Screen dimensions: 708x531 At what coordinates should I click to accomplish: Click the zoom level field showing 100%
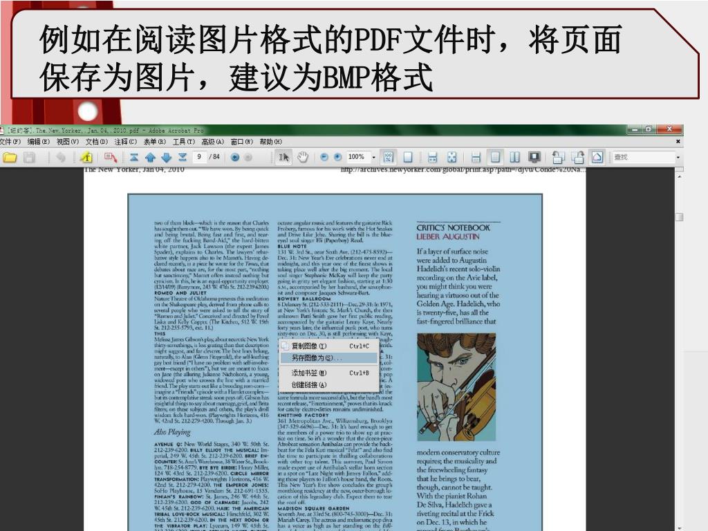(x=358, y=157)
